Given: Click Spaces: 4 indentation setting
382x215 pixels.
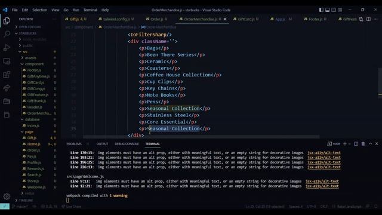Looking at the screenshot, I should coord(296,207).
